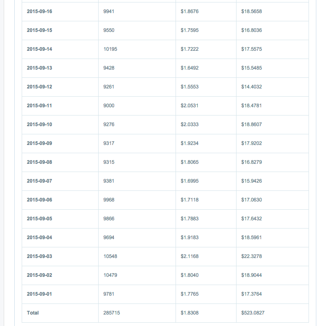Select the 2015-09-11 row date
The height and width of the screenshot is (326, 320).
[x=39, y=106]
